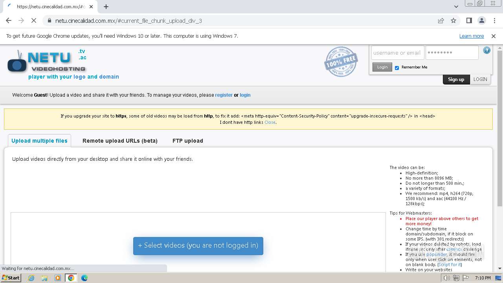Click the Select videos upload button
This screenshot has width=503, height=283.
(x=198, y=246)
